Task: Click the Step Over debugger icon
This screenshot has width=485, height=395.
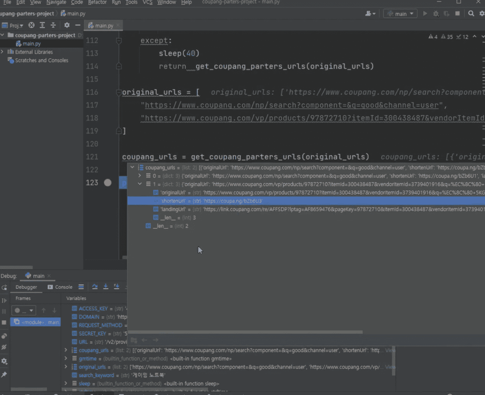Action: pos(95,287)
